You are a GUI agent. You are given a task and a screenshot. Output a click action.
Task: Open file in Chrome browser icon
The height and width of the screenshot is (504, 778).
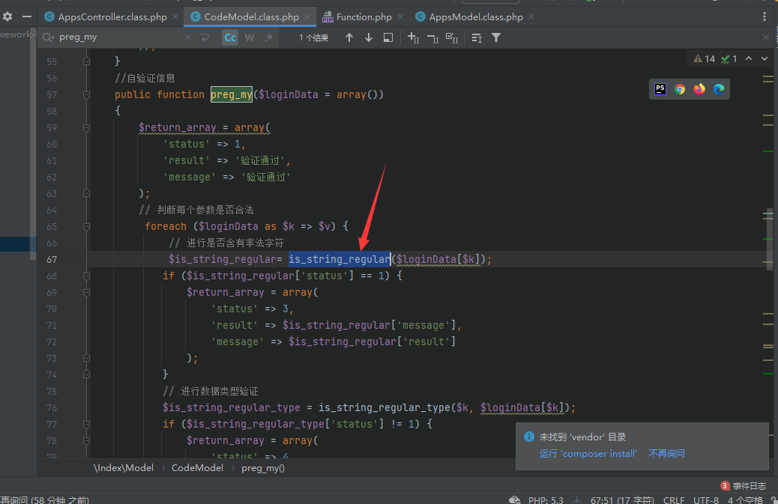point(680,89)
